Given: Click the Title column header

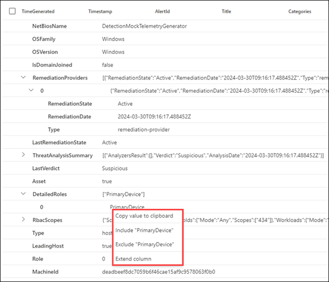Looking at the screenshot, I should (227, 11).
